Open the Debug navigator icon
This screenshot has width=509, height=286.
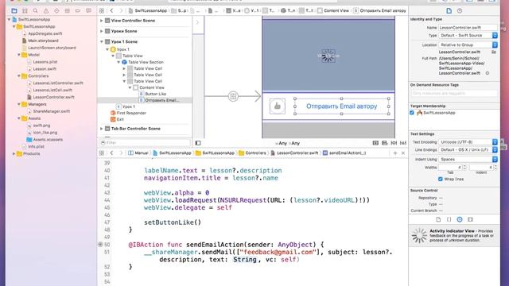[x=67, y=10]
